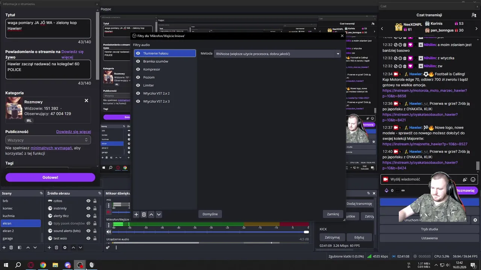481x270 pixels.
Task: Click the Tryb studia button
Action: (429, 229)
